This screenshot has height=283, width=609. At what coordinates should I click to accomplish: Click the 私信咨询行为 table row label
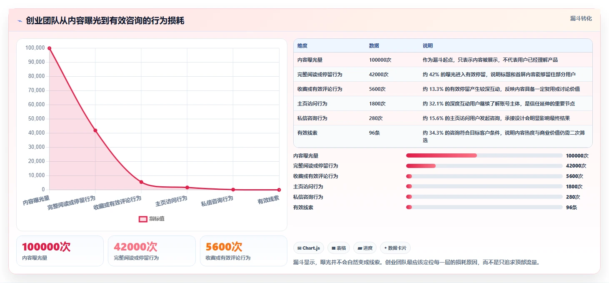pyautogui.click(x=312, y=118)
